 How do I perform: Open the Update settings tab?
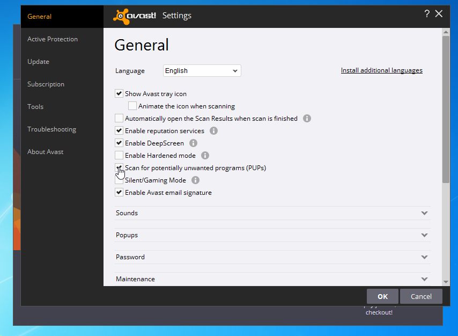tap(62, 61)
